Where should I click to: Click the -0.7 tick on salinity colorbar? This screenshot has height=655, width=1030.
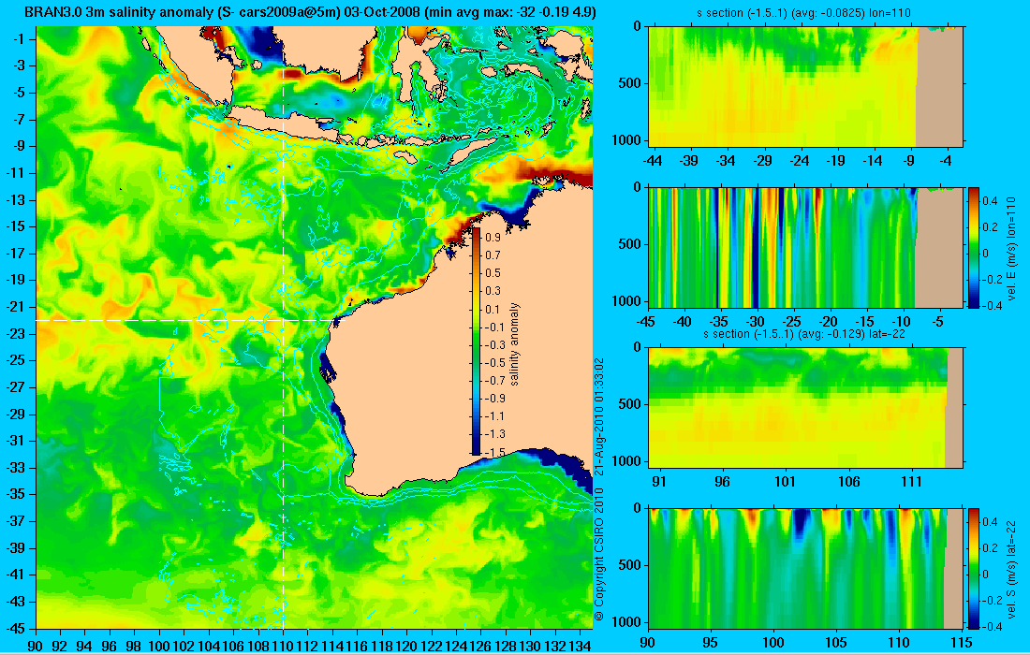(495, 381)
